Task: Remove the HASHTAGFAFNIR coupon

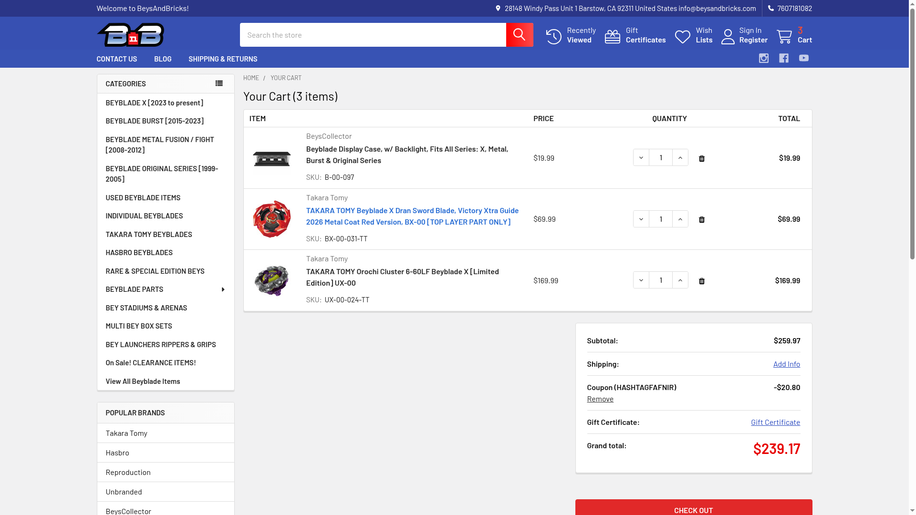Action: [x=600, y=399]
